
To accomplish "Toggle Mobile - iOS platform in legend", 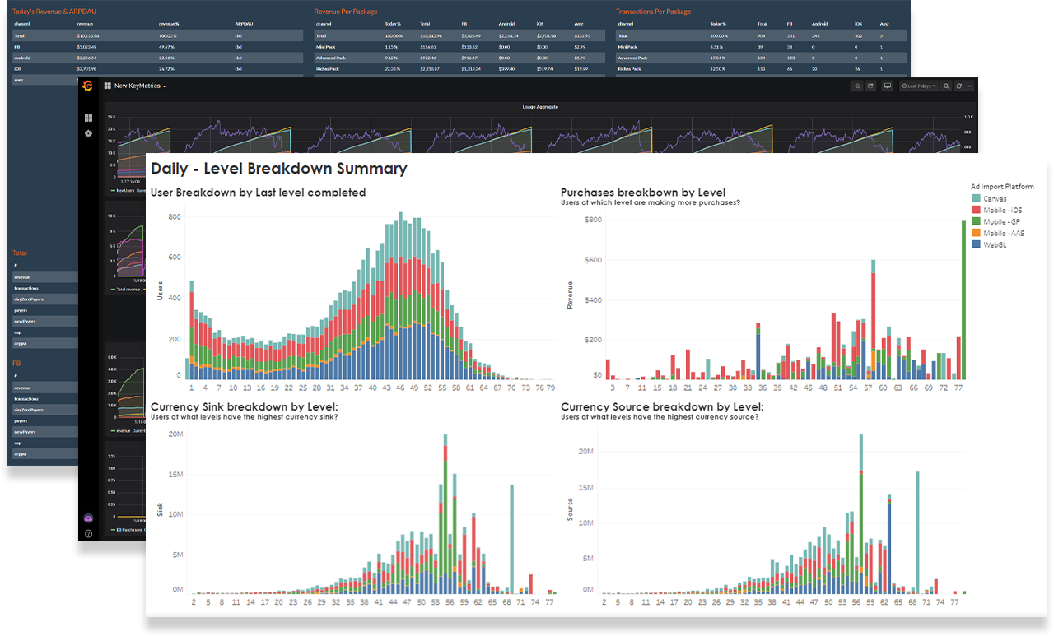I will [x=1002, y=211].
